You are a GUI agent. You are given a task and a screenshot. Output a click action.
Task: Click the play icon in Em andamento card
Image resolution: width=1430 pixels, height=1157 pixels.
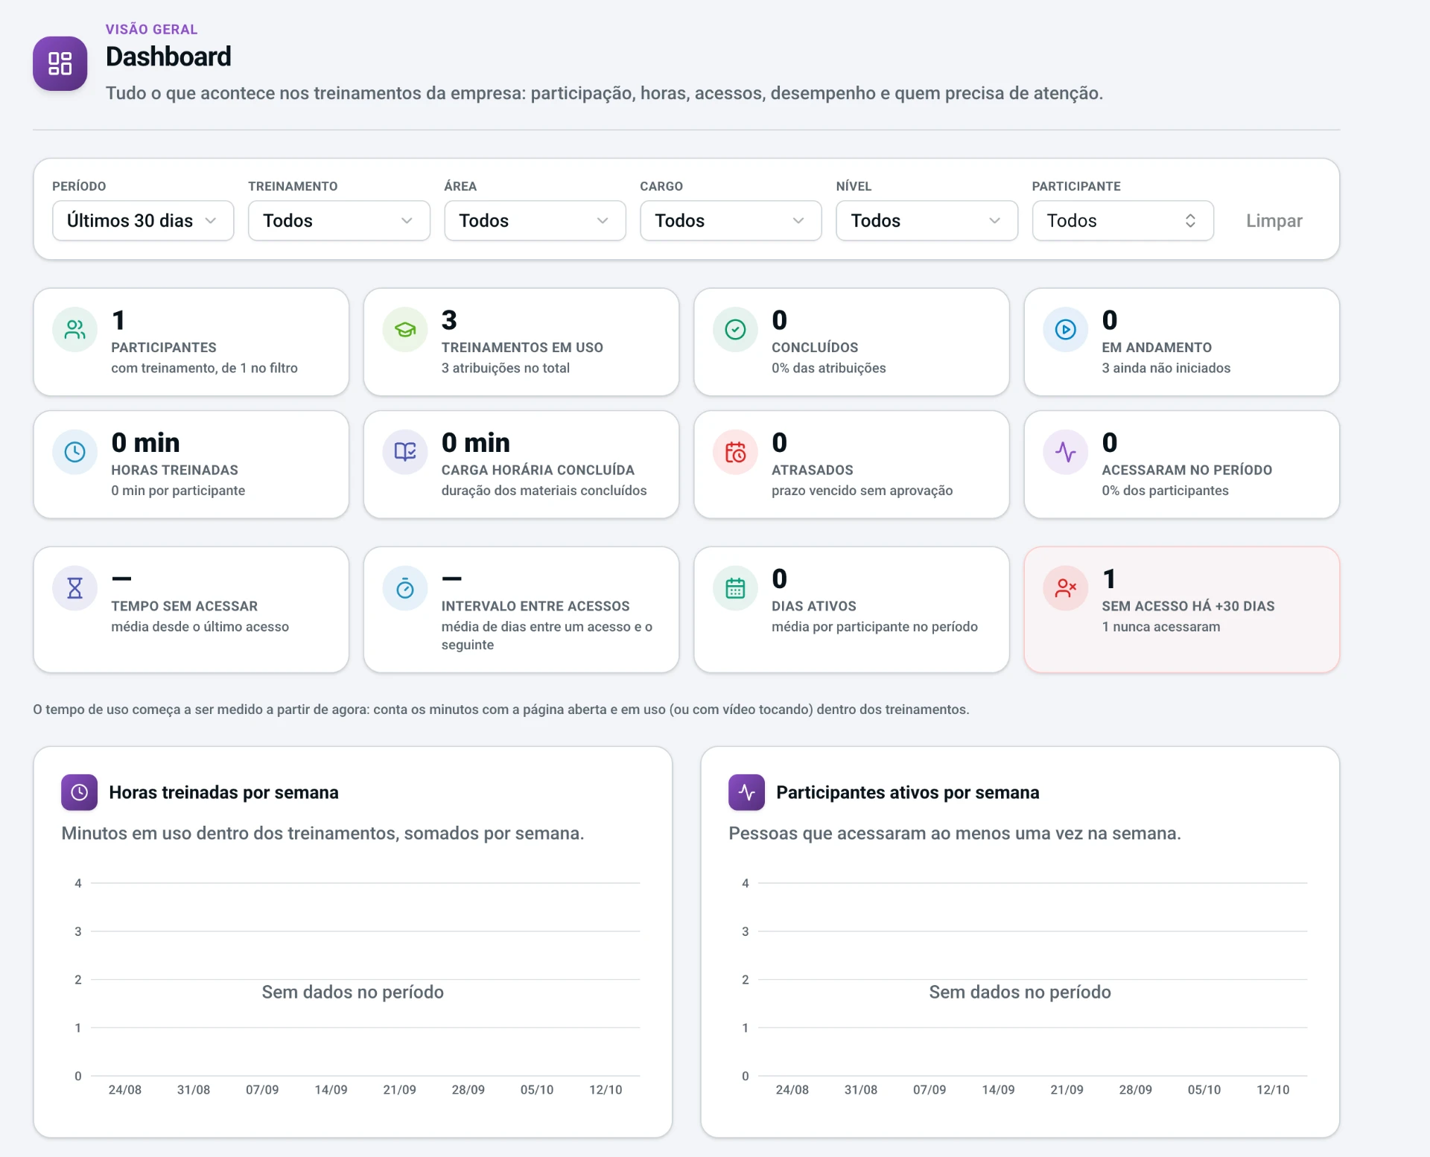tap(1066, 330)
